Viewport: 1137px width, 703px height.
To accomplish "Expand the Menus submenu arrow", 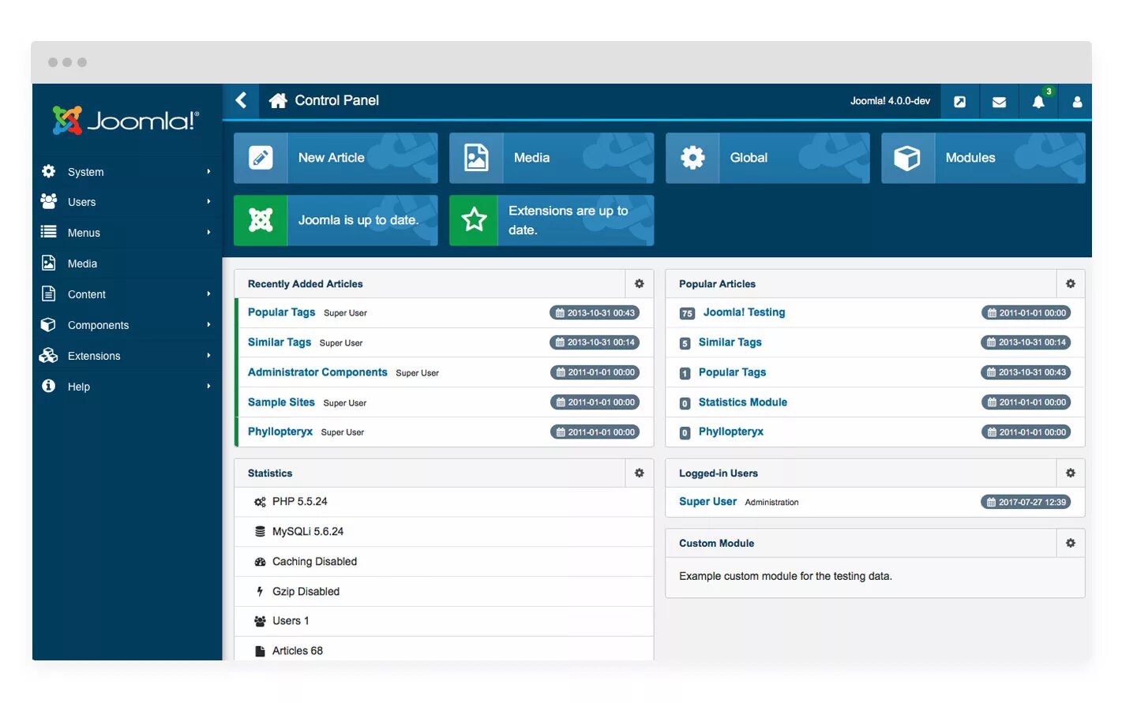I will point(209,233).
